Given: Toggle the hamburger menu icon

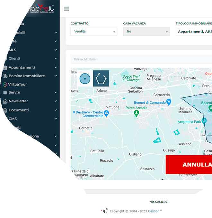Looking at the screenshot, I should click(66, 9).
